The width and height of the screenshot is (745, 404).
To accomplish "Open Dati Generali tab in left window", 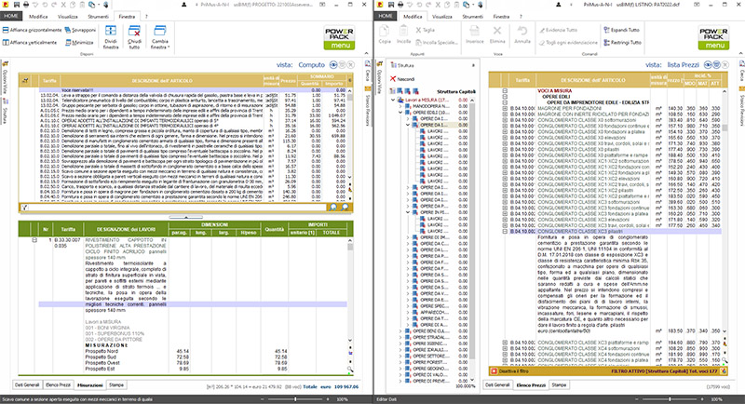I will point(27,385).
